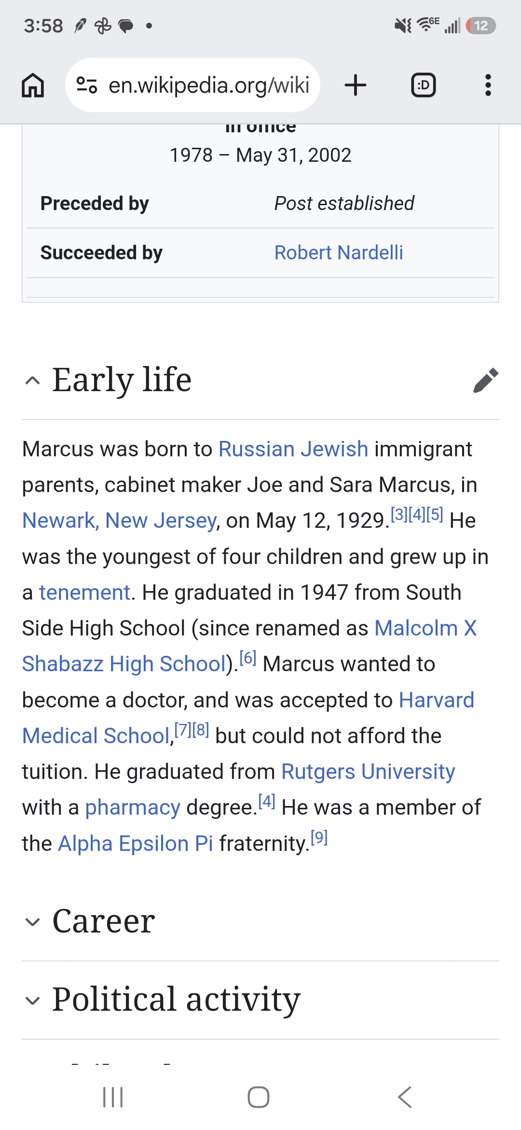Viewport: 521px width, 1130px height.
Task: Follow the Alpha Epsilon Pi link
Action: (x=136, y=844)
